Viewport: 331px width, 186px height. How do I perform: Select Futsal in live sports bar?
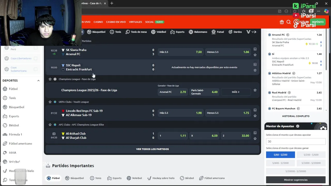pyautogui.click(x=218, y=32)
